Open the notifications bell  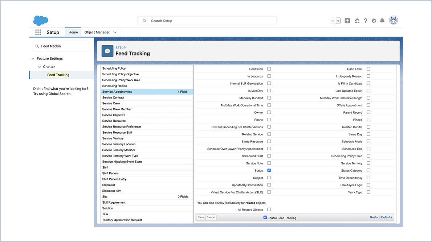pyautogui.click(x=383, y=21)
